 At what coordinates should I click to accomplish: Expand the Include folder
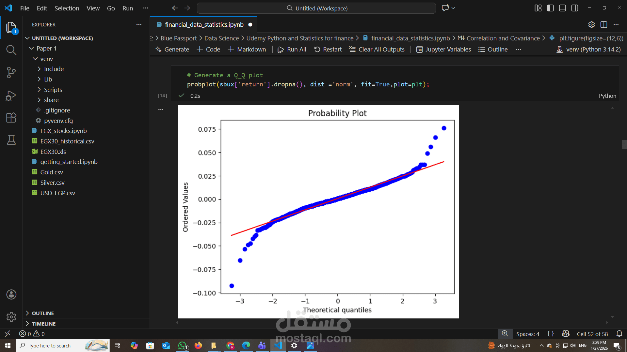[54, 69]
